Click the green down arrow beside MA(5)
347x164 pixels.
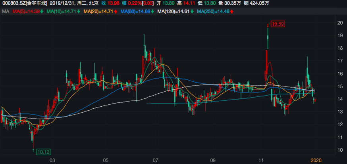pos(41,11)
